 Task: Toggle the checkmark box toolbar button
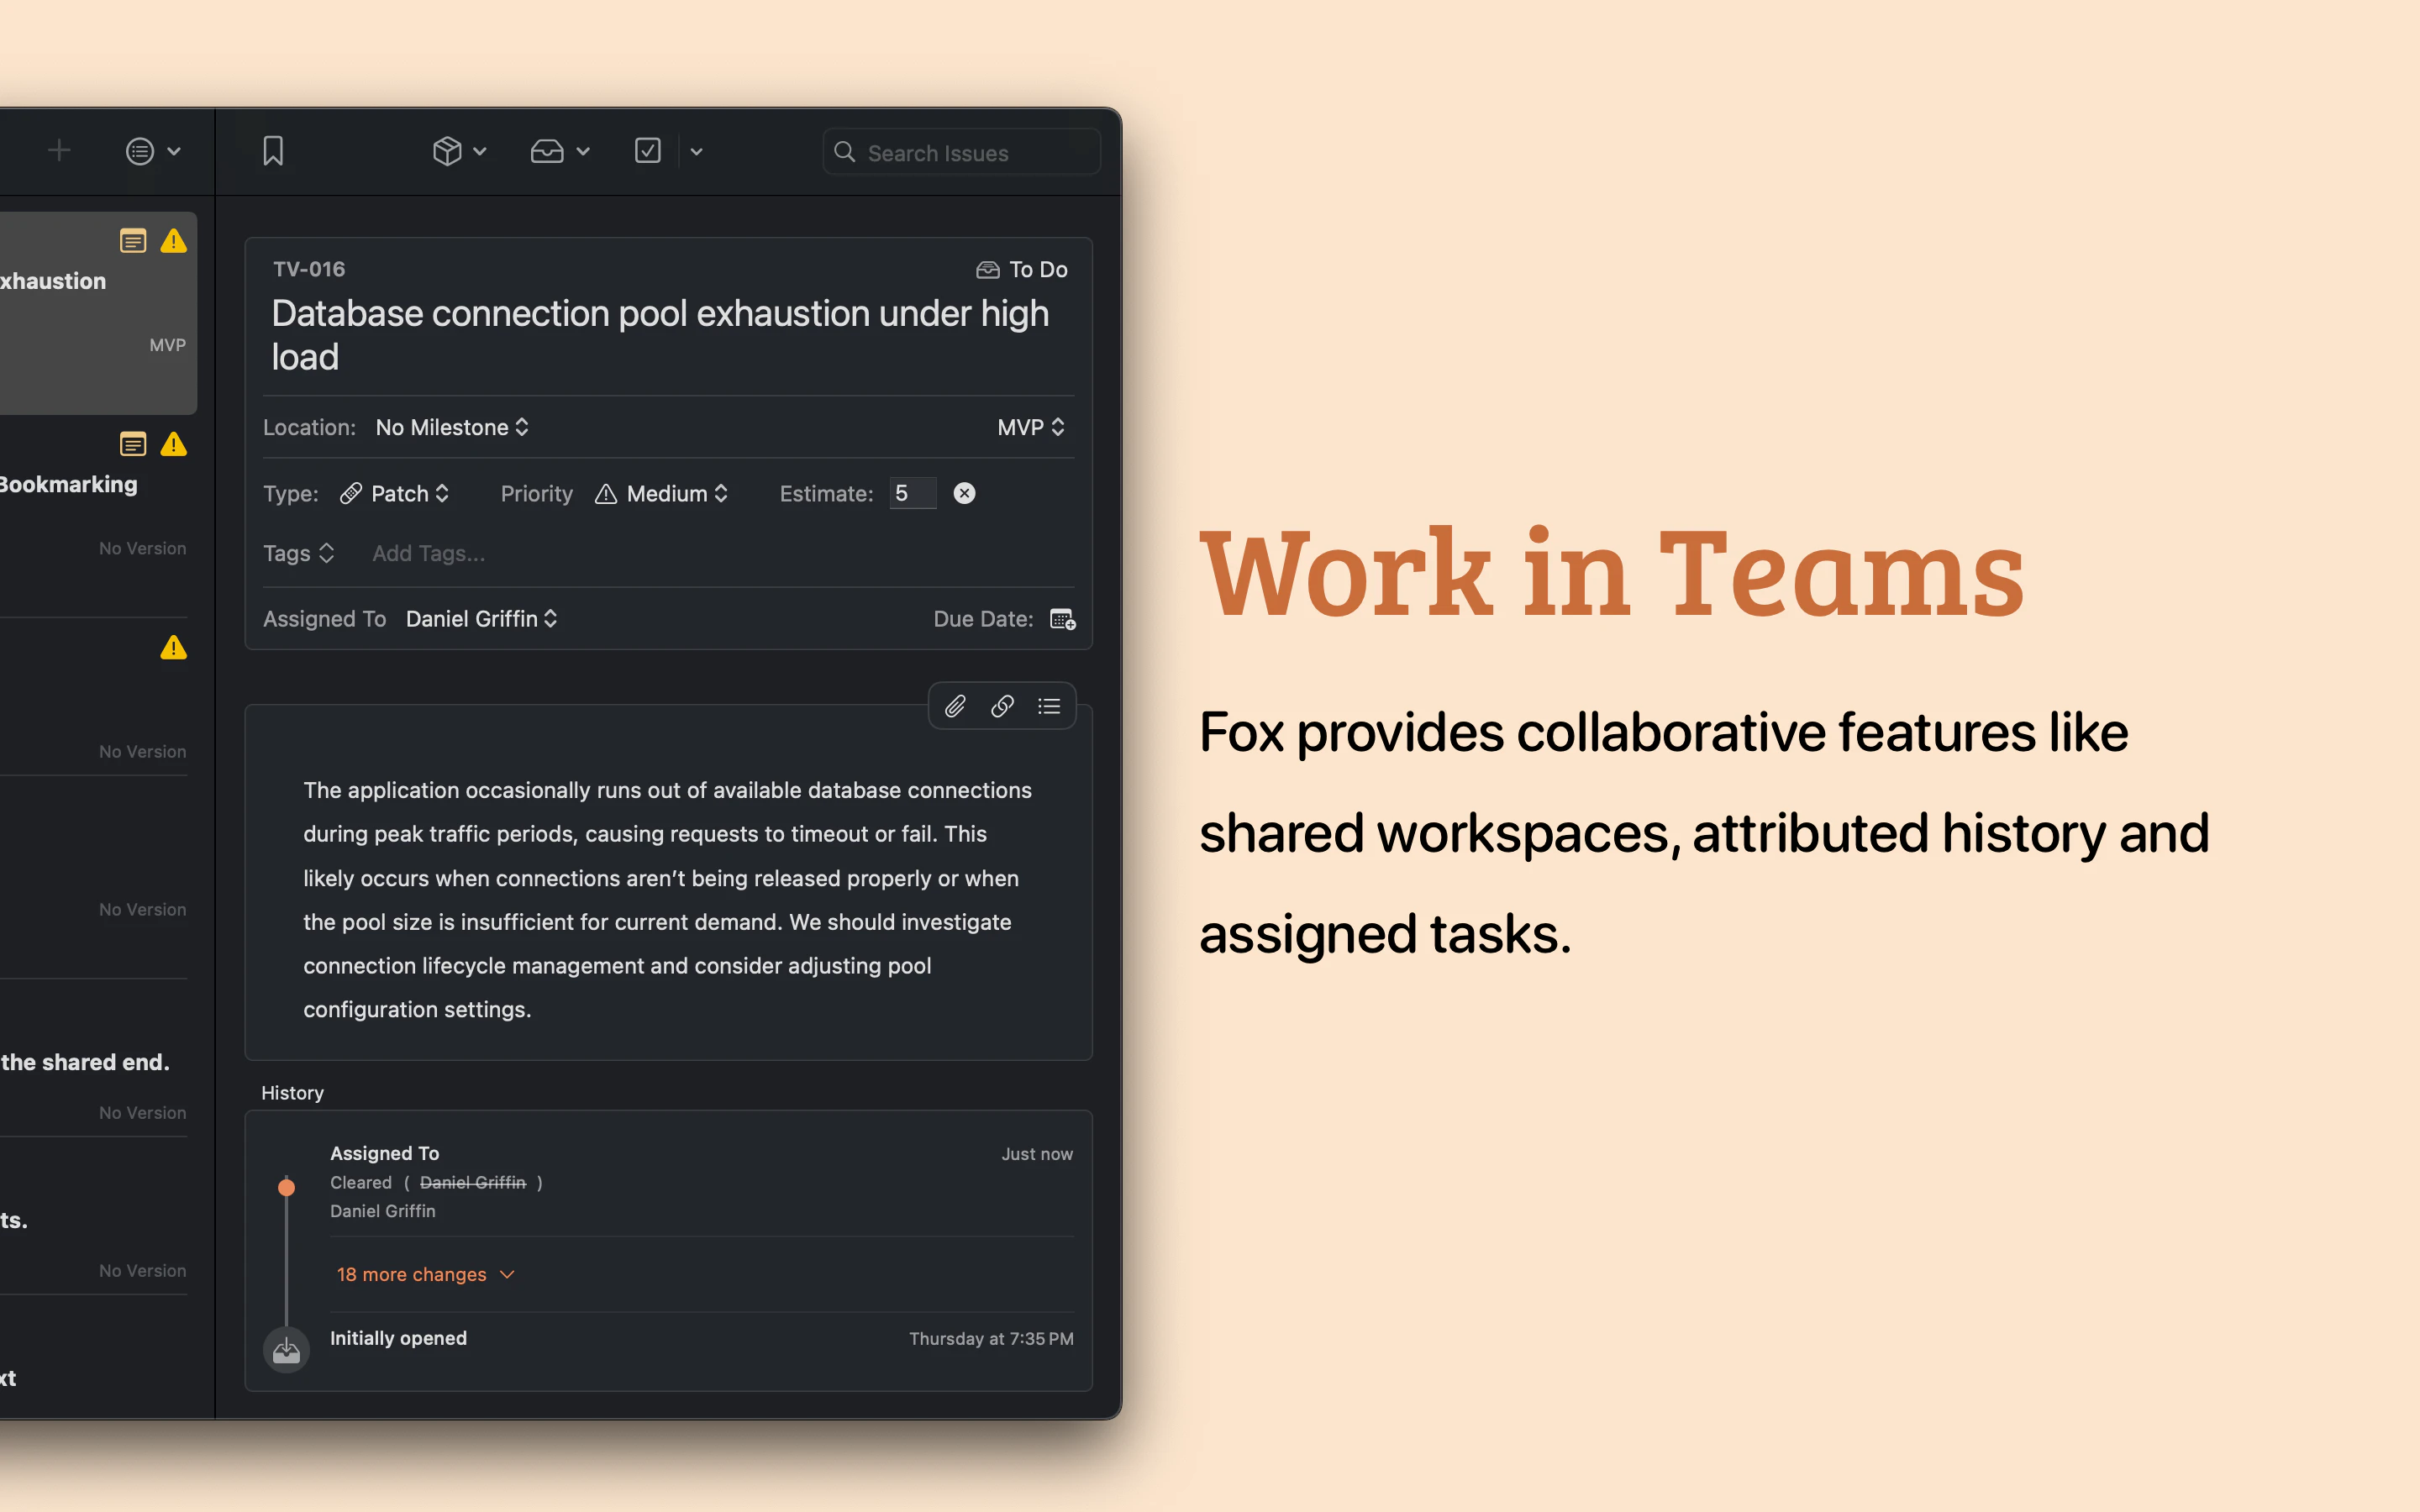coord(648,151)
